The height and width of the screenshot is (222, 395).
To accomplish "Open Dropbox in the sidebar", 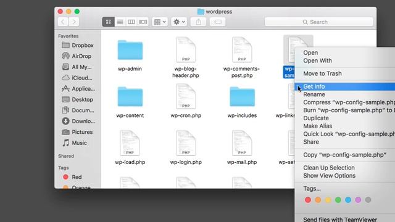I will (78, 45).
